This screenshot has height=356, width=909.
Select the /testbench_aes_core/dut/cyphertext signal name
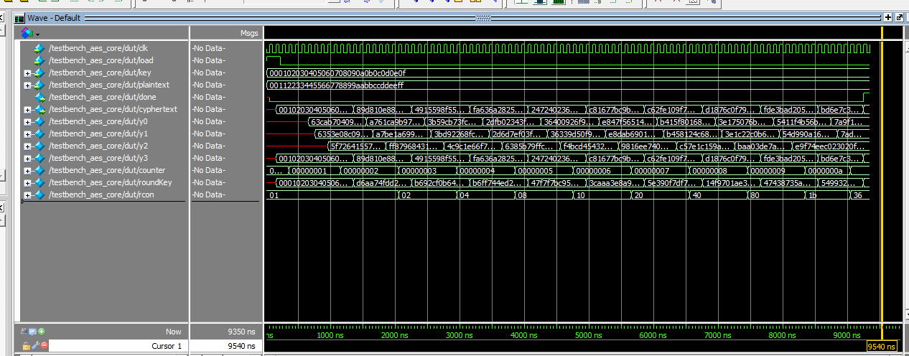tap(113, 109)
